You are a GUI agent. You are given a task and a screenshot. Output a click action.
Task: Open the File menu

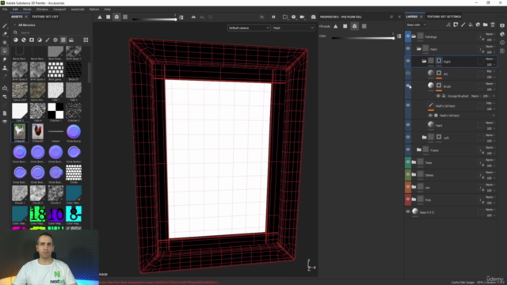[x=5, y=9]
